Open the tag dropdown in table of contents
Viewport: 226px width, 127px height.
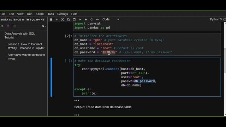coord(44,26)
